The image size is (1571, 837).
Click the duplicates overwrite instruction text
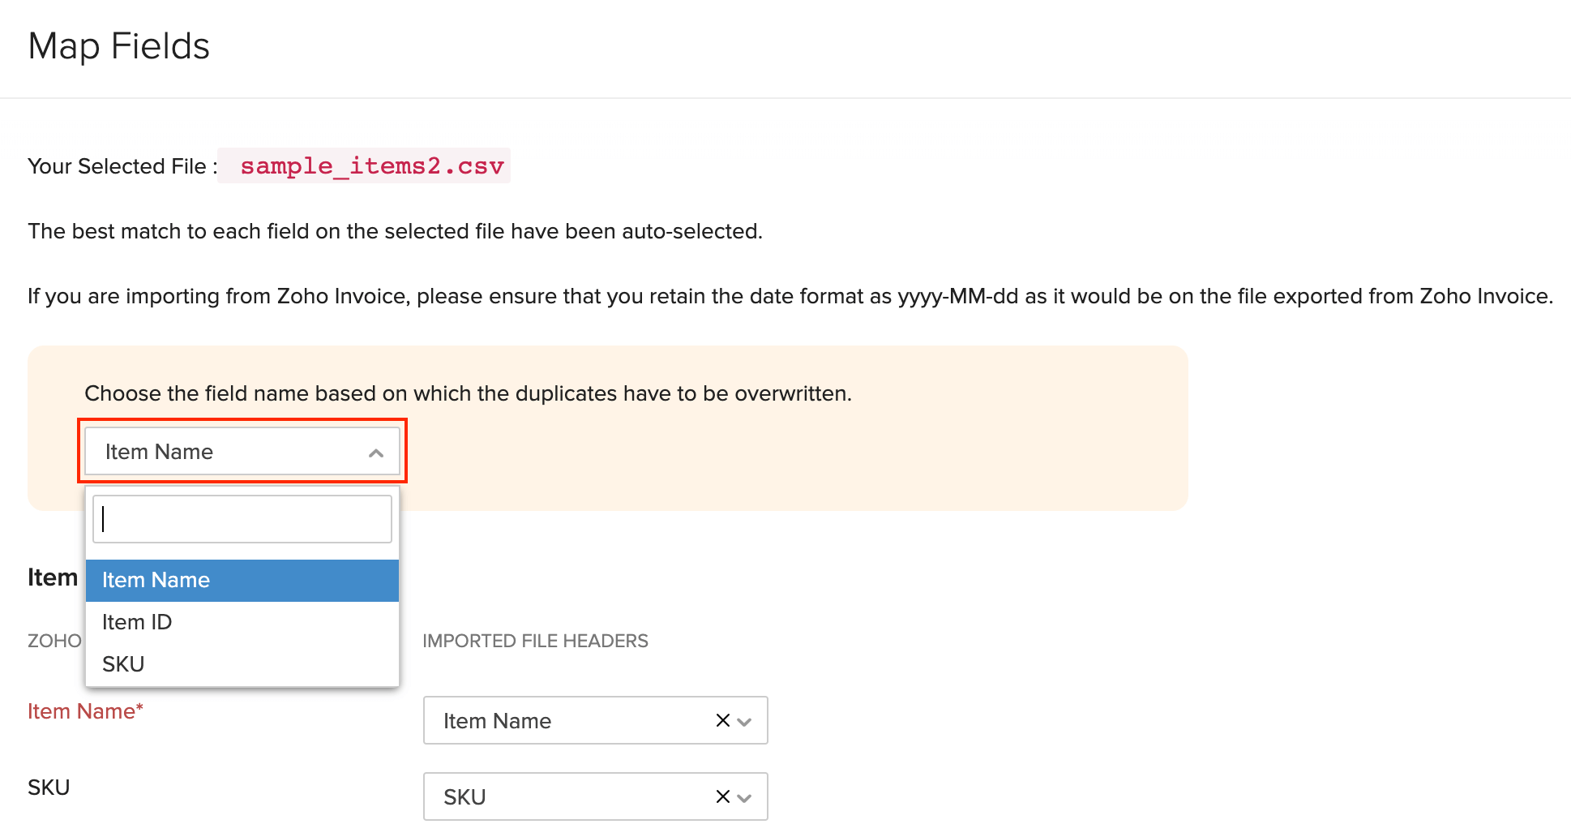tap(468, 393)
